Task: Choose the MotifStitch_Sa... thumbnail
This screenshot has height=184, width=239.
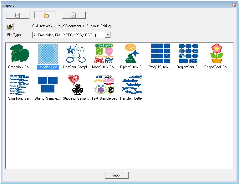Action: tap(104, 53)
